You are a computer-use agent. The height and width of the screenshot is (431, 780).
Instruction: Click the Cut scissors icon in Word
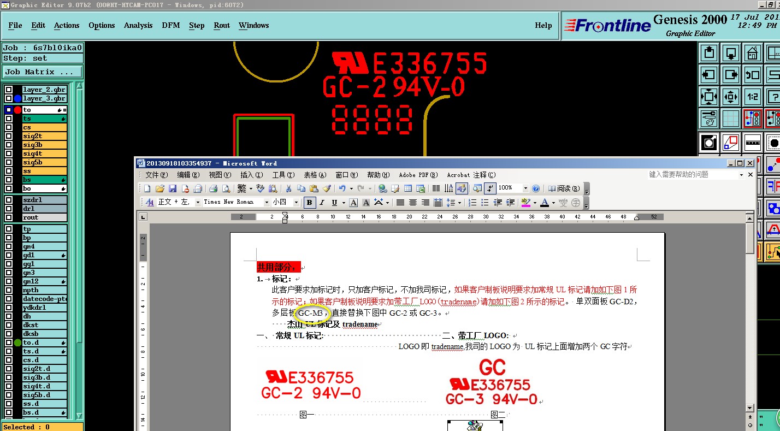[x=288, y=188]
